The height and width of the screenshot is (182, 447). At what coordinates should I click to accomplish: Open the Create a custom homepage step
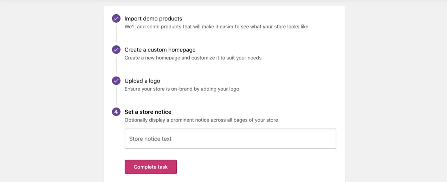[160, 50]
